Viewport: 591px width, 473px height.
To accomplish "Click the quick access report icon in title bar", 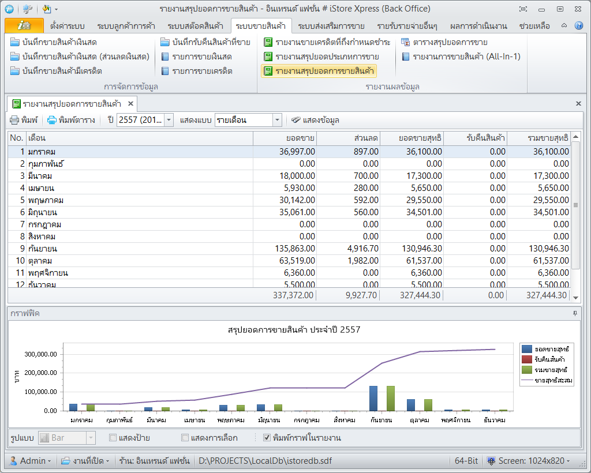I will [x=46, y=9].
